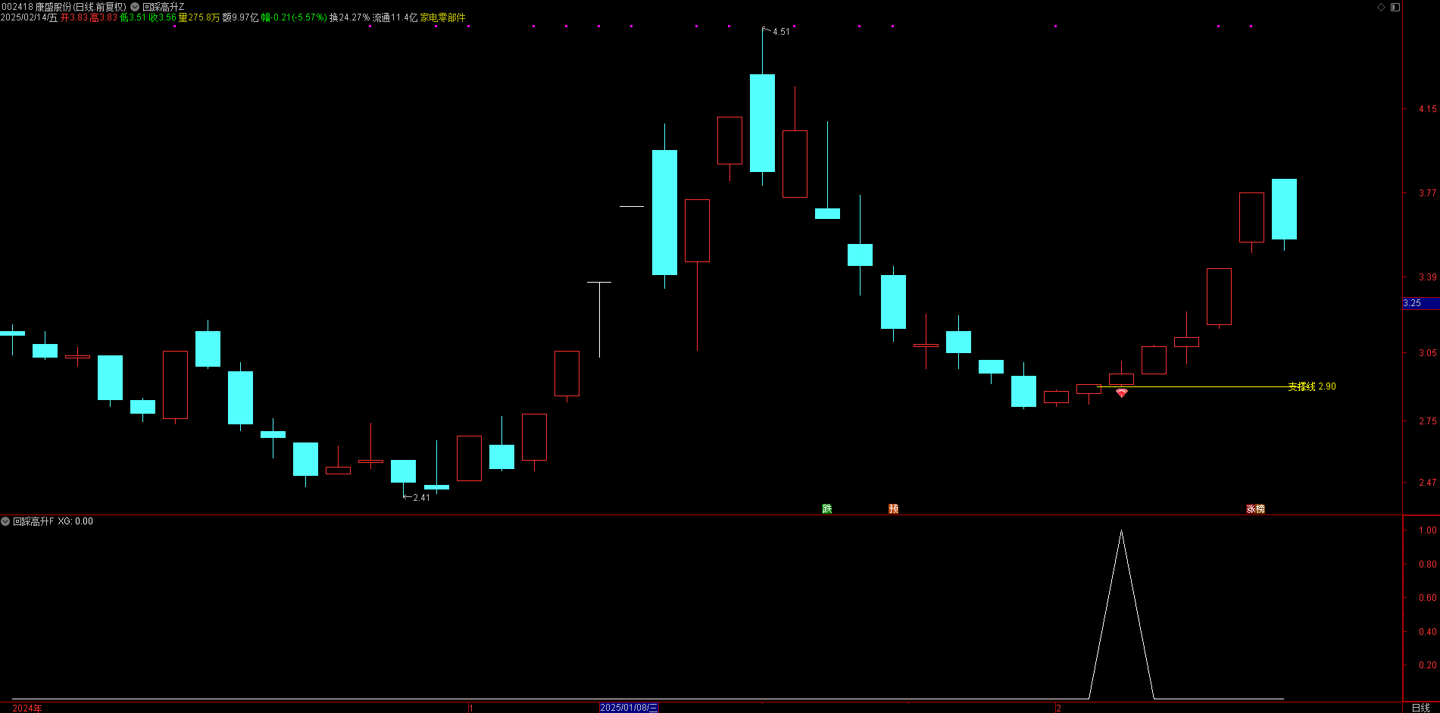1440x713 pixels.
Task: Click the panel layout icon at top right
Action: tap(1395, 7)
